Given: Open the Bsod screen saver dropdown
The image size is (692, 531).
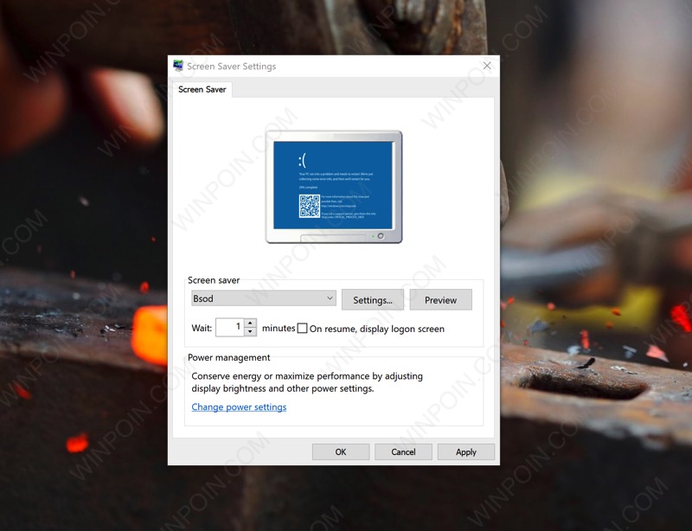Looking at the screenshot, I should (x=263, y=298).
